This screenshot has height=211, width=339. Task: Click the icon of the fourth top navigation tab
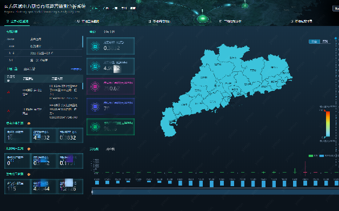pyautogui.click(x=221, y=21)
